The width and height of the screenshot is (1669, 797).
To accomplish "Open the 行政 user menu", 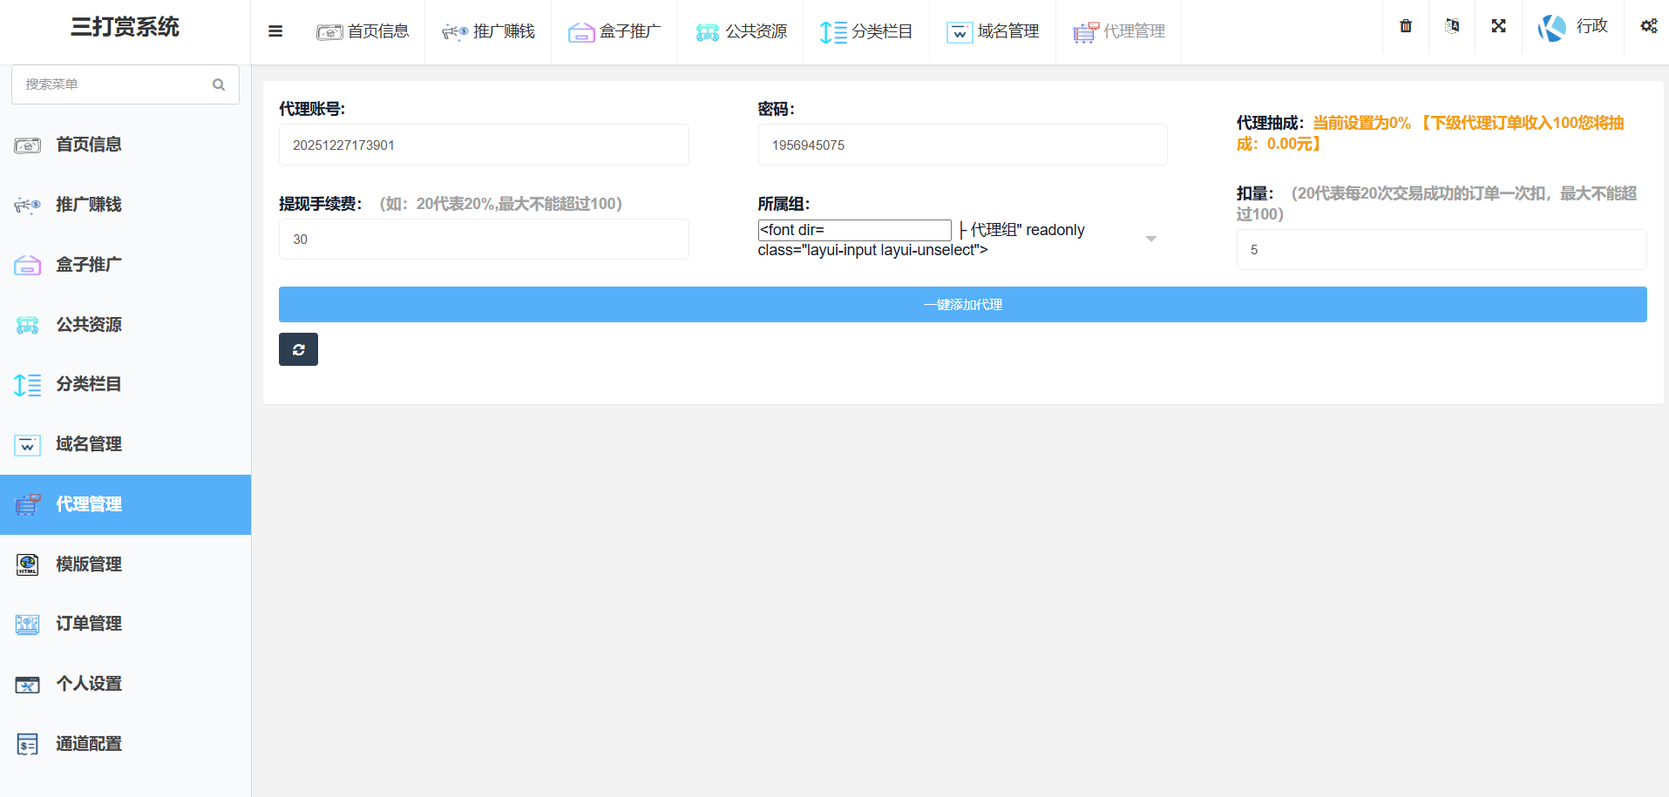I will [x=1591, y=26].
